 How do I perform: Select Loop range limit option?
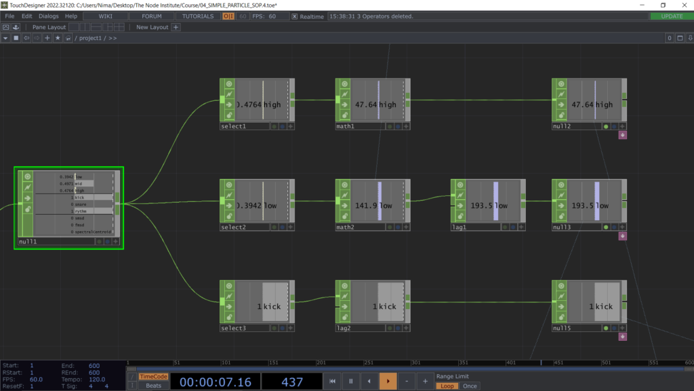point(447,386)
